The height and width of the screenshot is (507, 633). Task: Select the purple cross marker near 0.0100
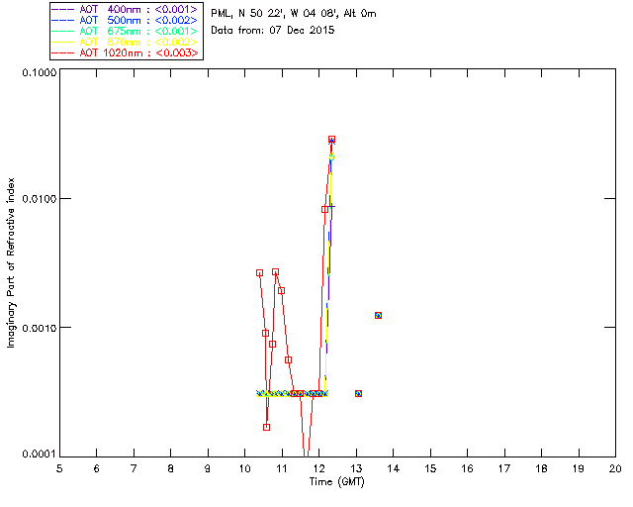[332, 207]
